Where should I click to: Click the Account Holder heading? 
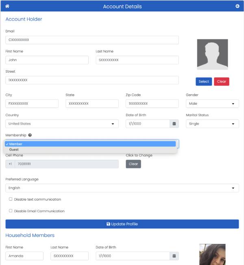click(x=24, y=19)
